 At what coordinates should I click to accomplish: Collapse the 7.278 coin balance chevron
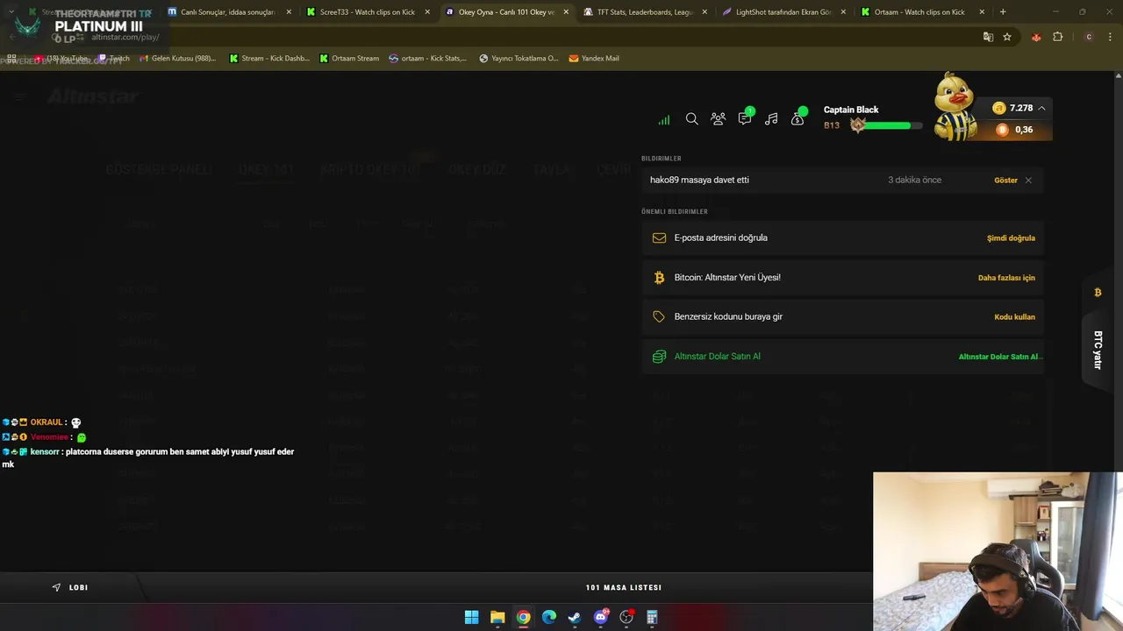pos(1041,108)
